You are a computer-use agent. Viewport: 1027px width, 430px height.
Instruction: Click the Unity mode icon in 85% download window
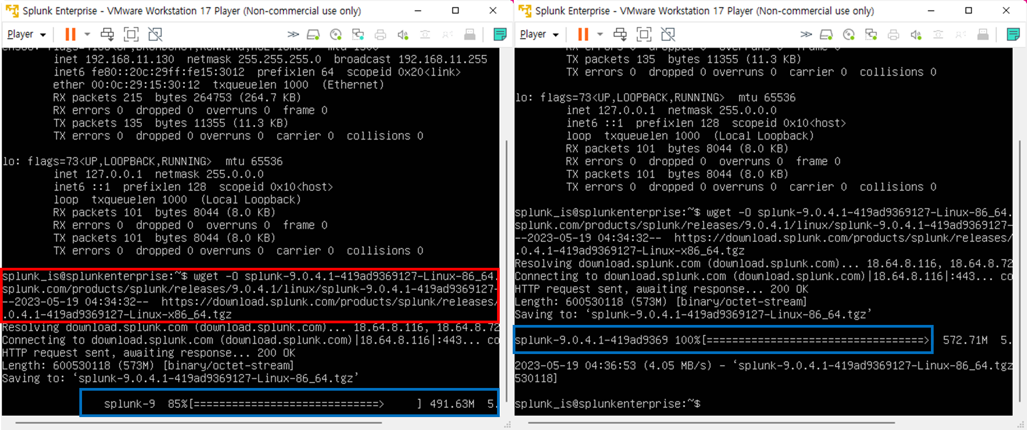[155, 34]
